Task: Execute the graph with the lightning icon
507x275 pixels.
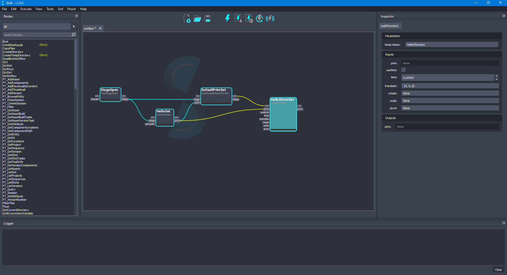Action: pyautogui.click(x=227, y=19)
